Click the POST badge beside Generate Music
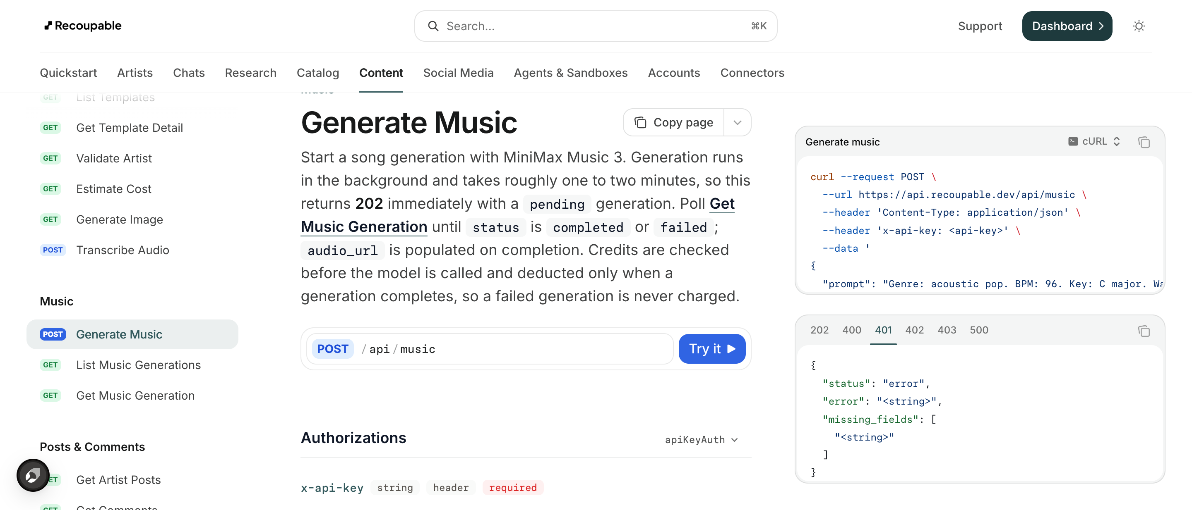Image resolution: width=1192 pixels, height=510 pixels. point(53,334)
